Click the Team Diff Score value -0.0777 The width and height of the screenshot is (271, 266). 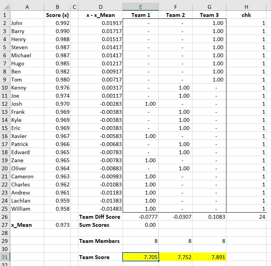141,217
